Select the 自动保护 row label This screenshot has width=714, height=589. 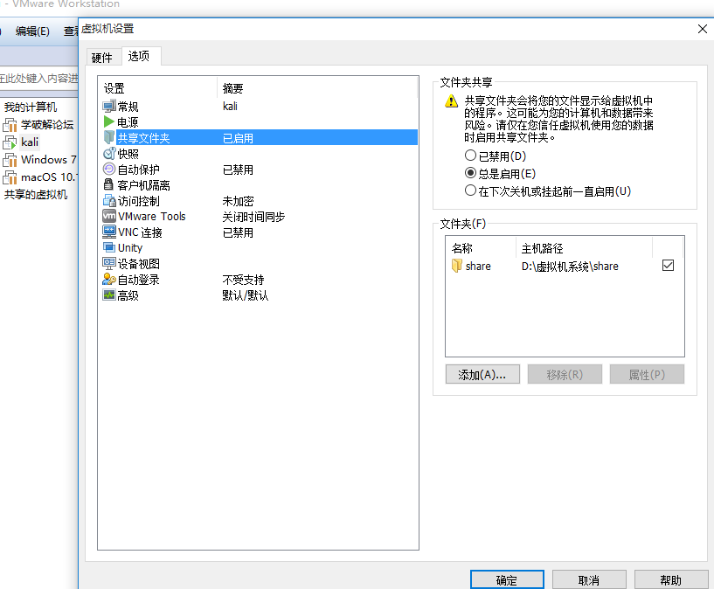[138, 170]
